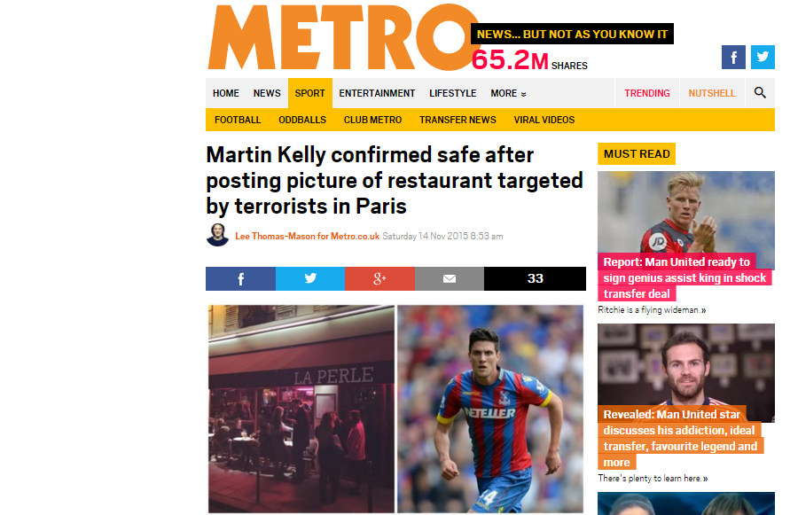
Task: Open the ODDBALLS subsection
Action: (302, 120)
